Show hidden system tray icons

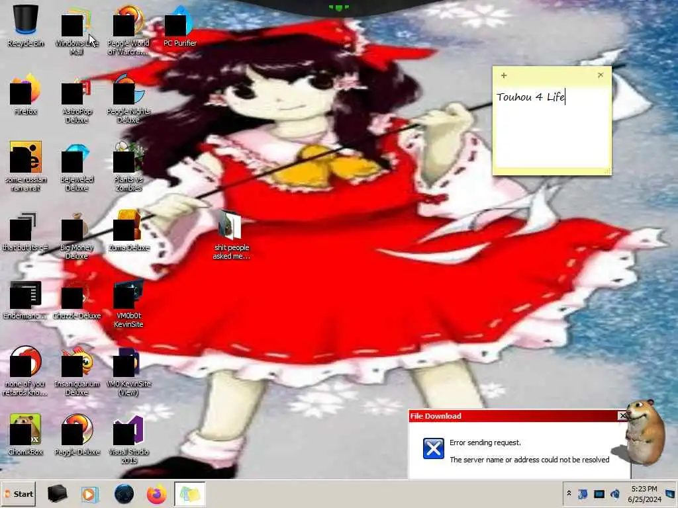click(x=569, y=493)
